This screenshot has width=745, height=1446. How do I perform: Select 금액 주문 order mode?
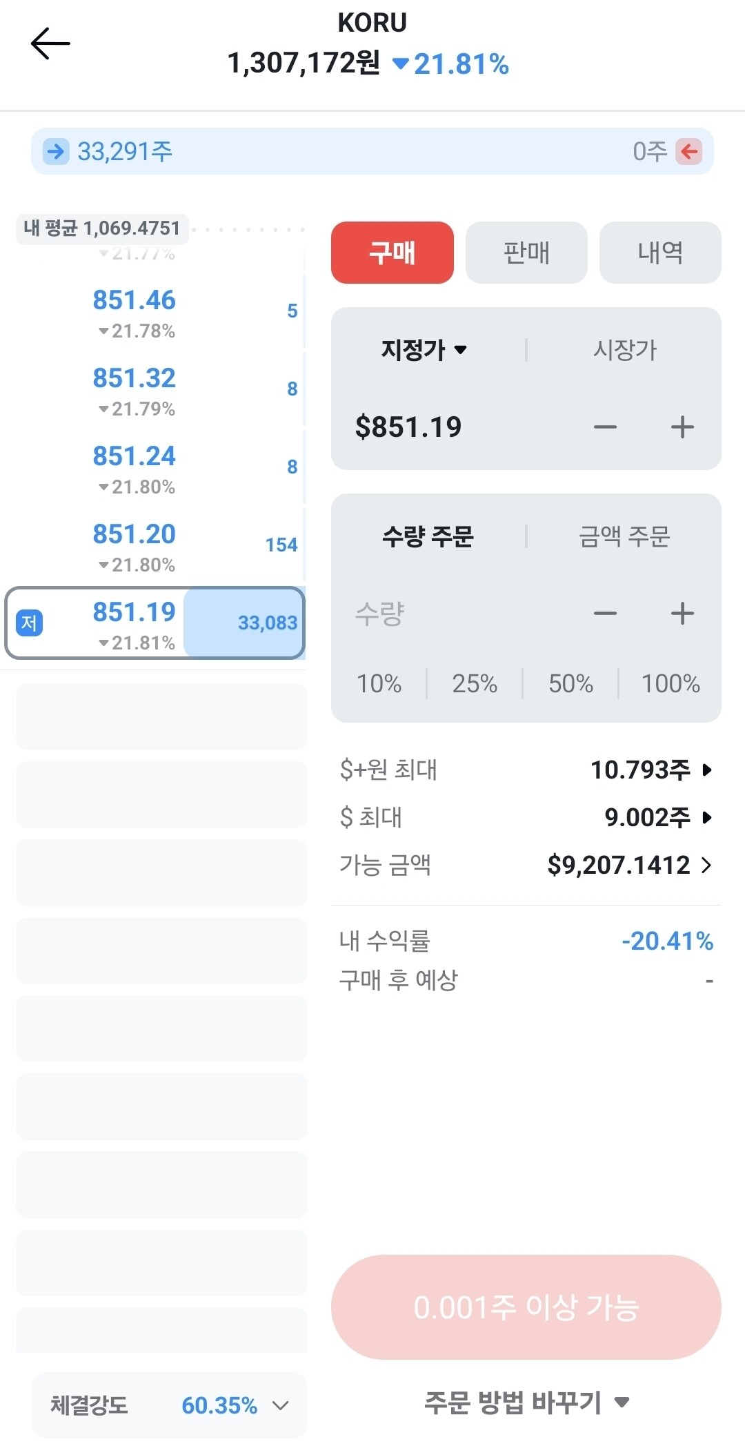click(x=624, y=536)
